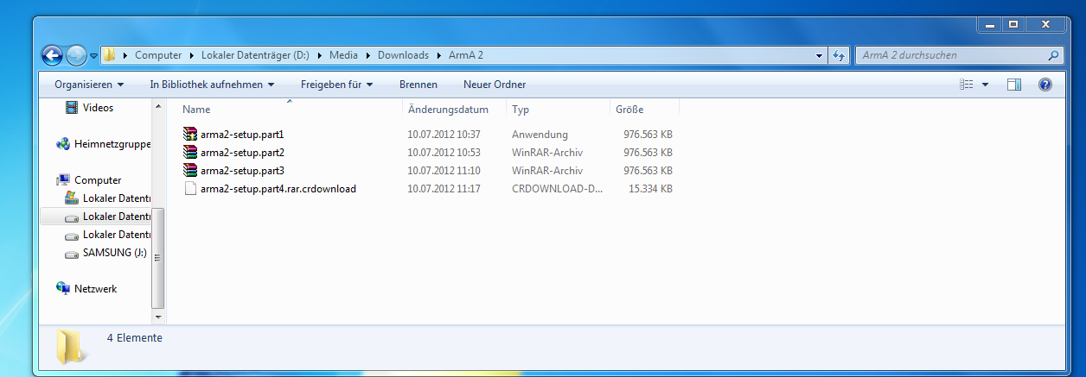Click the Forward navigation arrow button
The width and height of the screenshot is (1086, 377).
[77, 55]
